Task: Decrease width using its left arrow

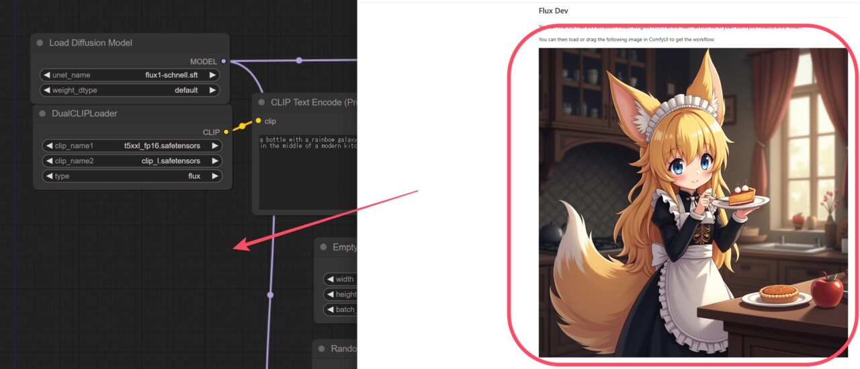Action: [x=331, y=279]
